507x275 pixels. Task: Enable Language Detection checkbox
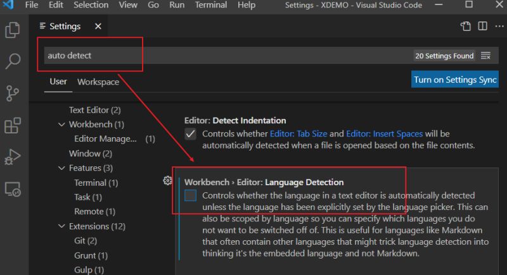(191, 195)
